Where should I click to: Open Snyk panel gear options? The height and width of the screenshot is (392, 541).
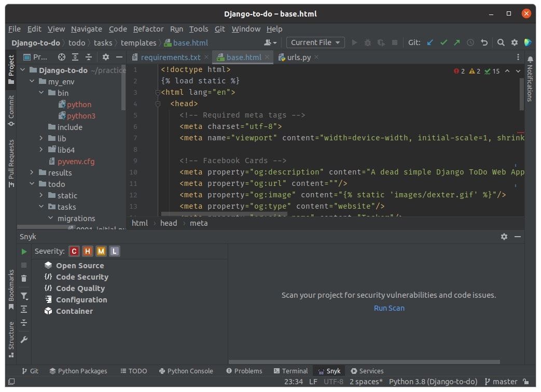pos(504,236)
